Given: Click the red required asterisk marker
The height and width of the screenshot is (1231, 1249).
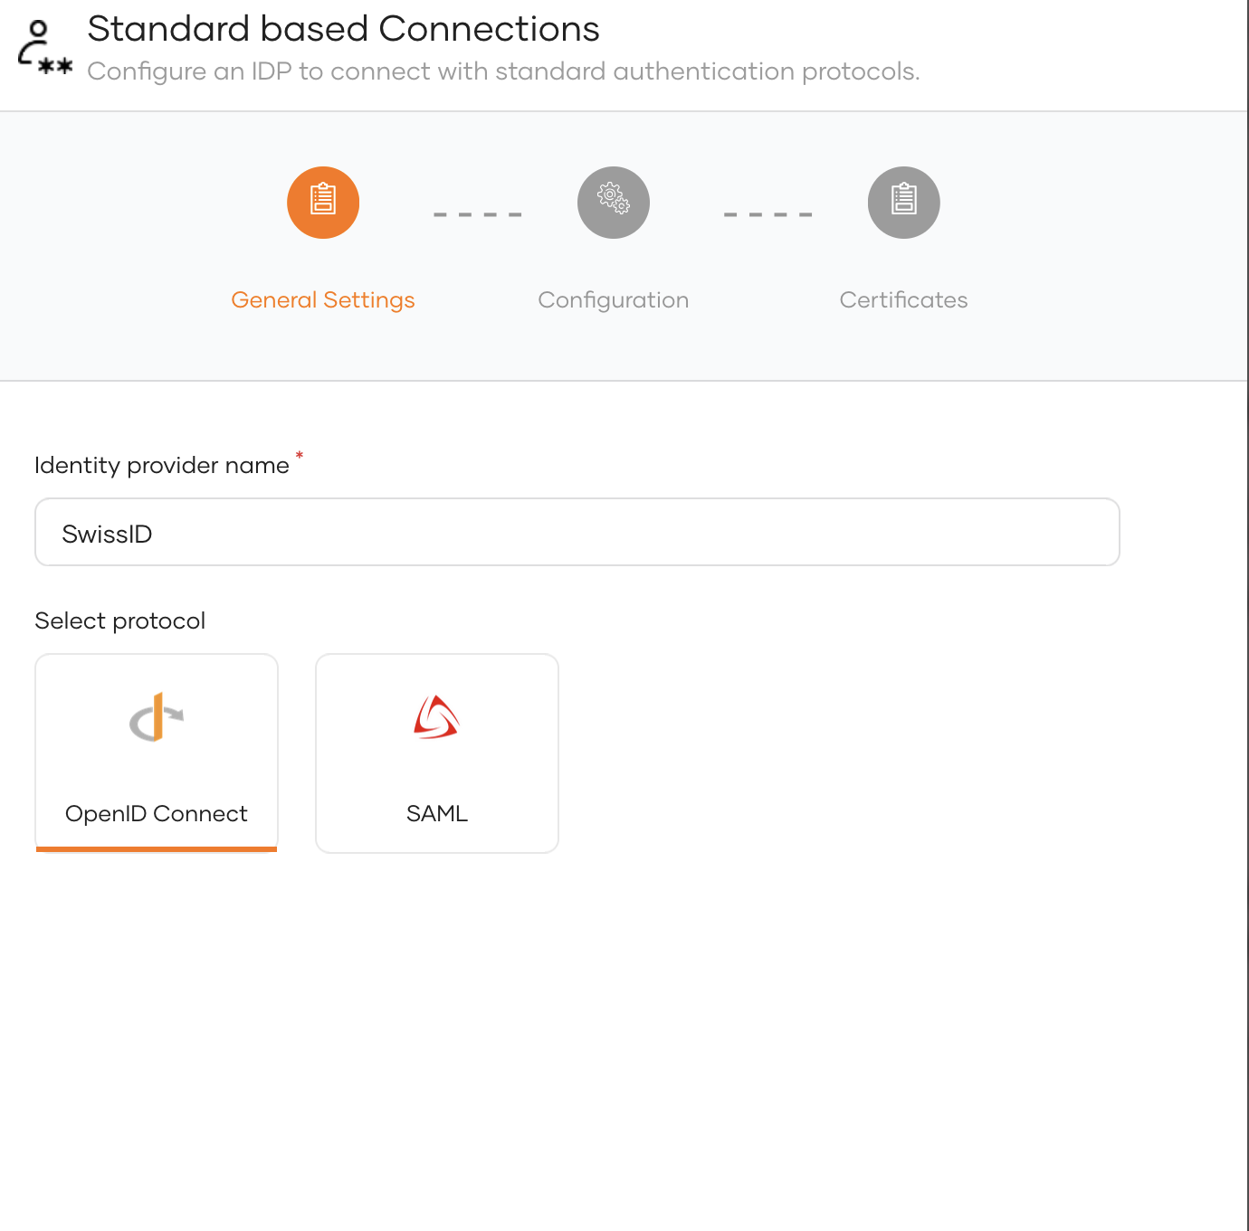Looking at the screenshot, I should [x=300, y=456].
